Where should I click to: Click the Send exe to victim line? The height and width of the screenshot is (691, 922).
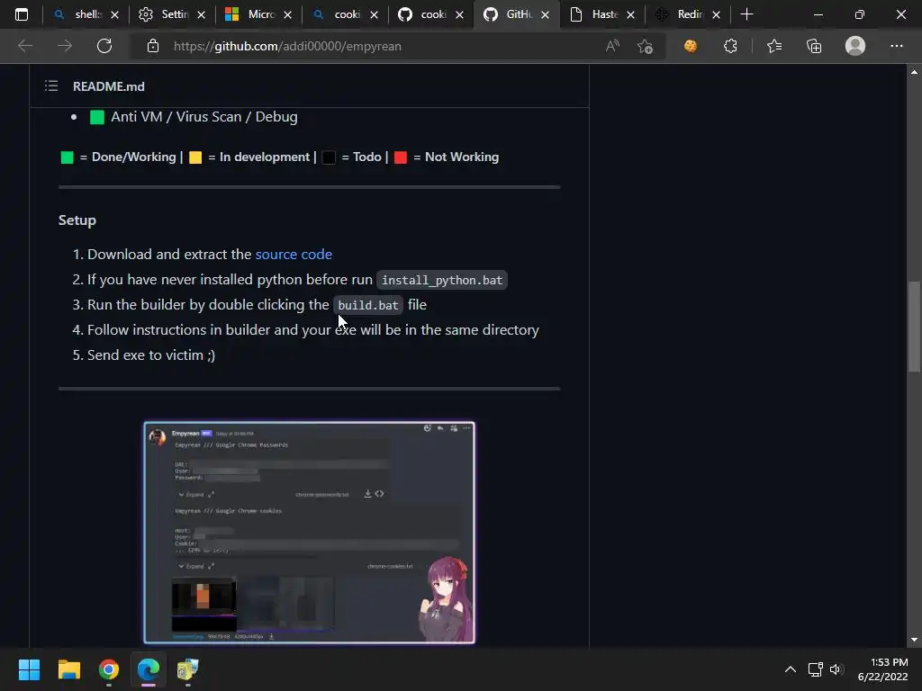(151, 355)
